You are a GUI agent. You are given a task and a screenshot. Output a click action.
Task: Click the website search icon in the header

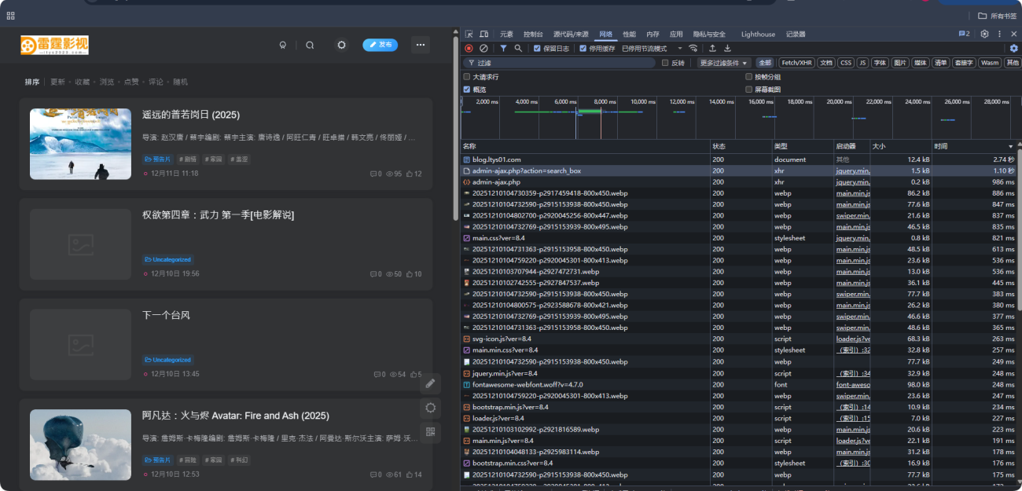[x=310, y=46]
